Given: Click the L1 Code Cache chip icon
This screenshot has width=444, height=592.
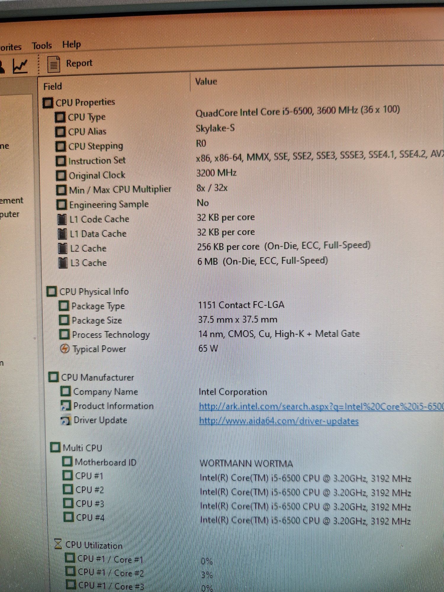Looking at the screenshot, I should [62, 219].
